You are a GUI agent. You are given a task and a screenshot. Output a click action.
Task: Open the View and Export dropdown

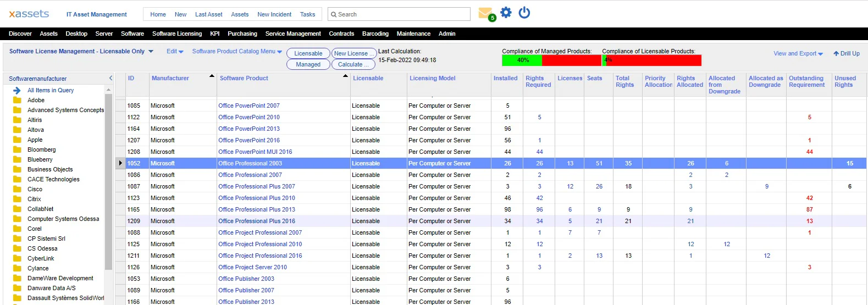pyautogui.click(x=798, y=53)
